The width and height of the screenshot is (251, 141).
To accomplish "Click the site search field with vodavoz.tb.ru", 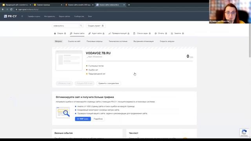I will coord(65,26).
